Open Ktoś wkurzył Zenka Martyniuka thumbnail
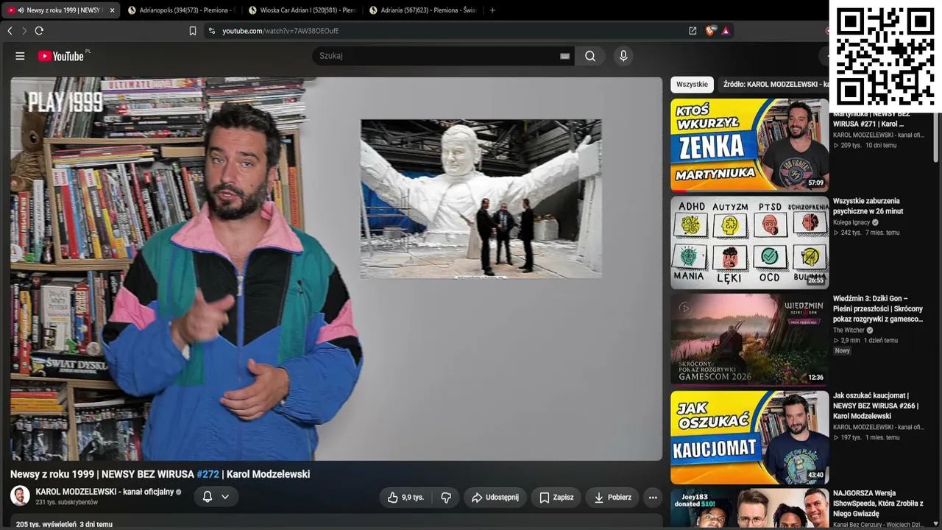 click(749, 145)
